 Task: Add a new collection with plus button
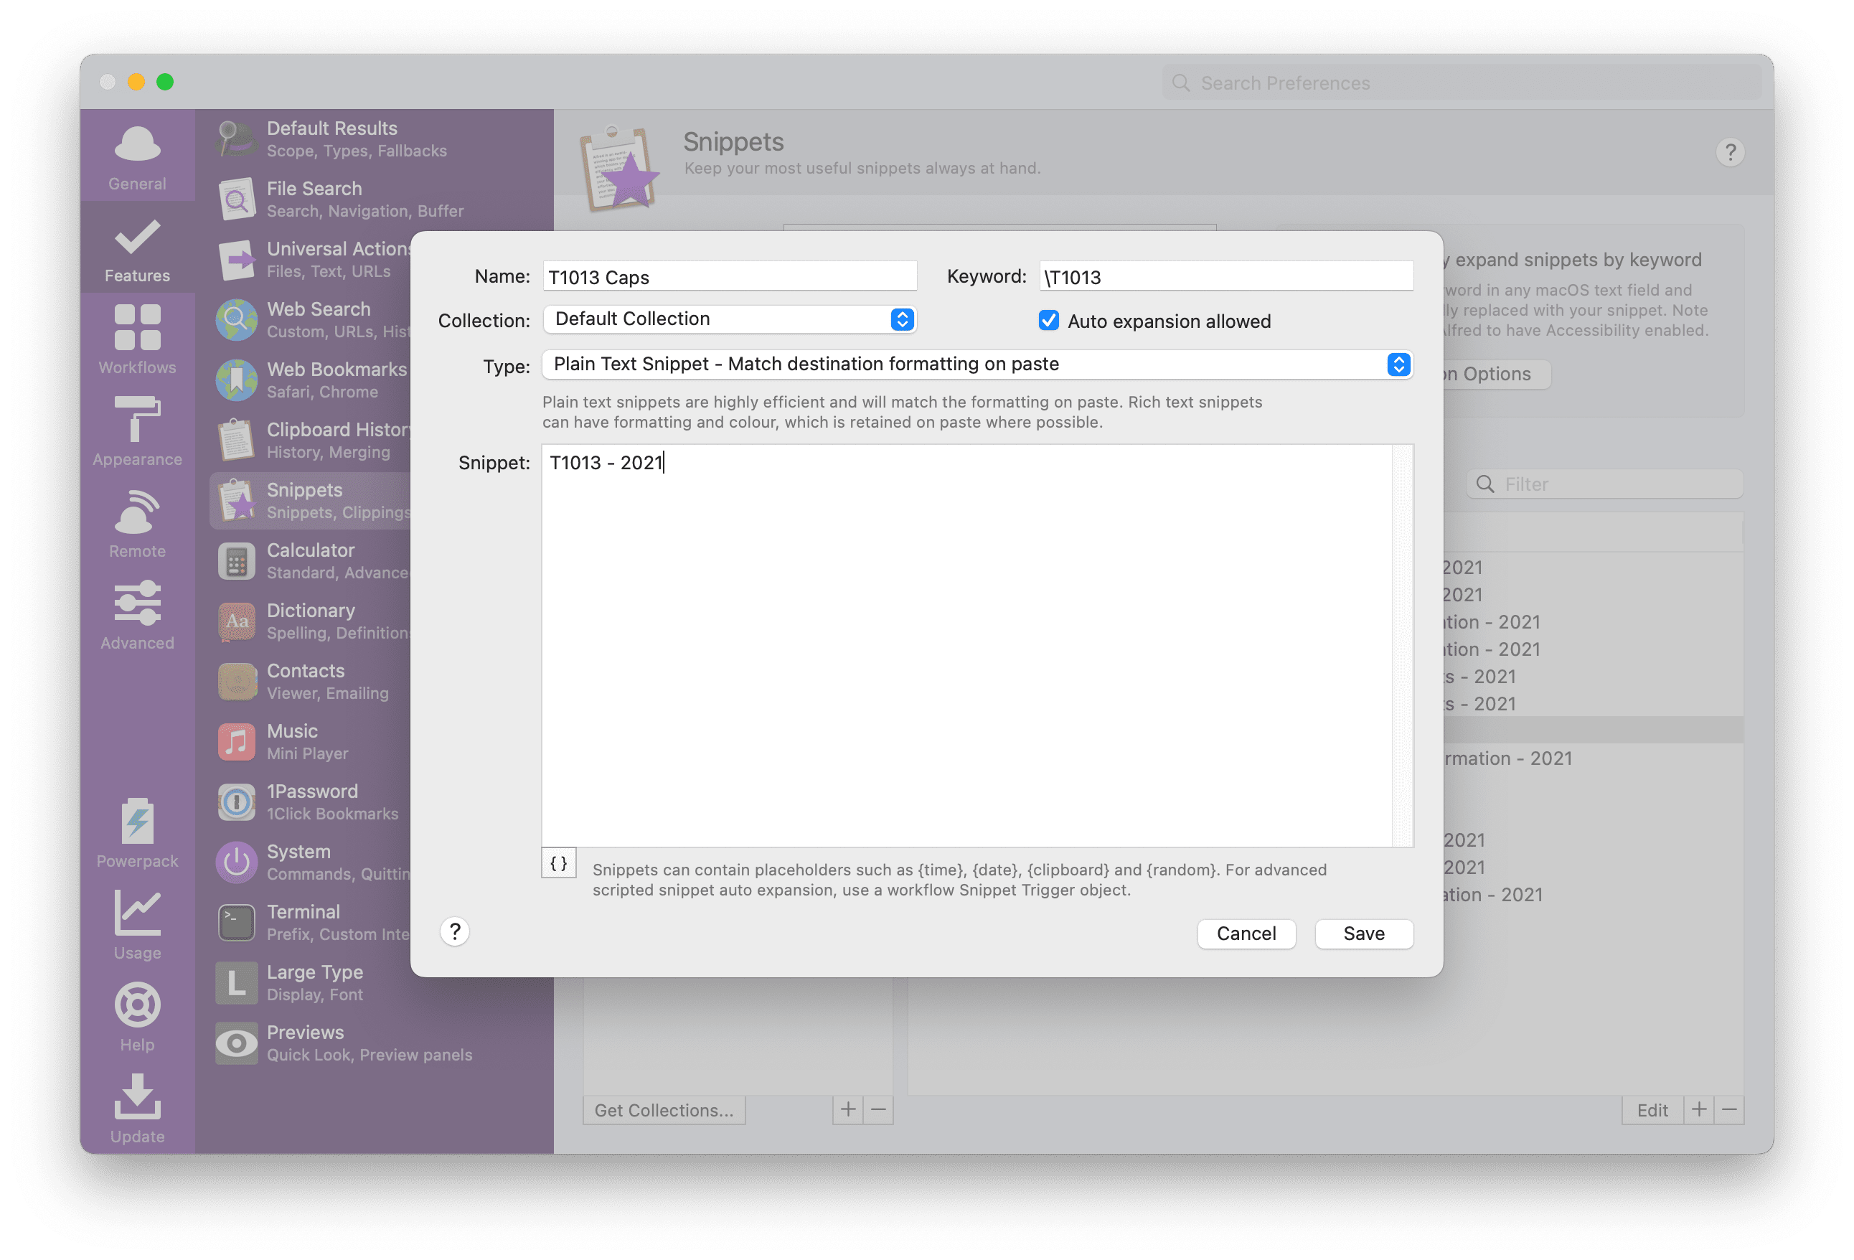pos(848,1110)
